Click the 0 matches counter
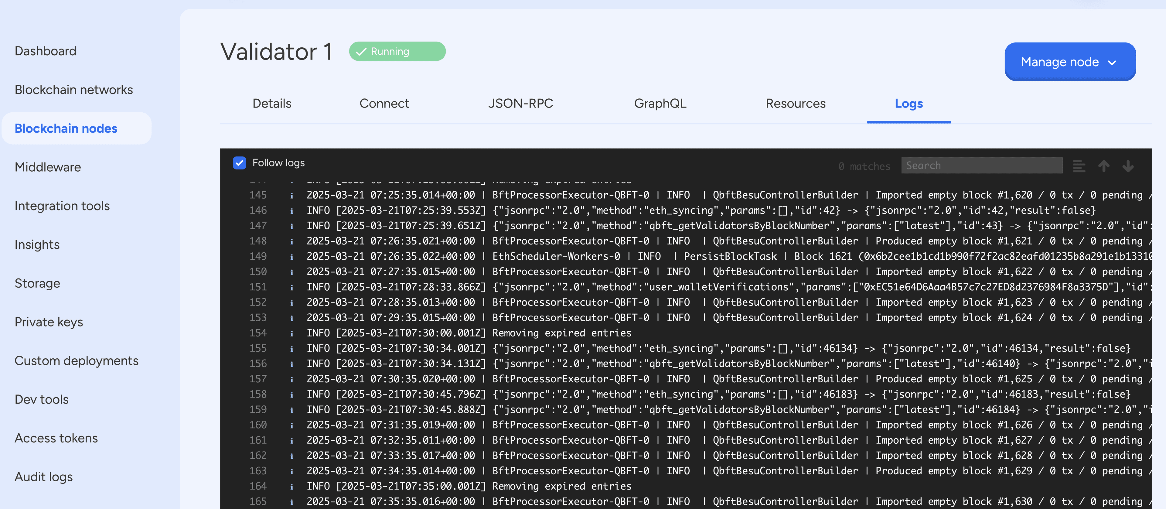This screenshot has height=509, width=1166. click(864, 166)
